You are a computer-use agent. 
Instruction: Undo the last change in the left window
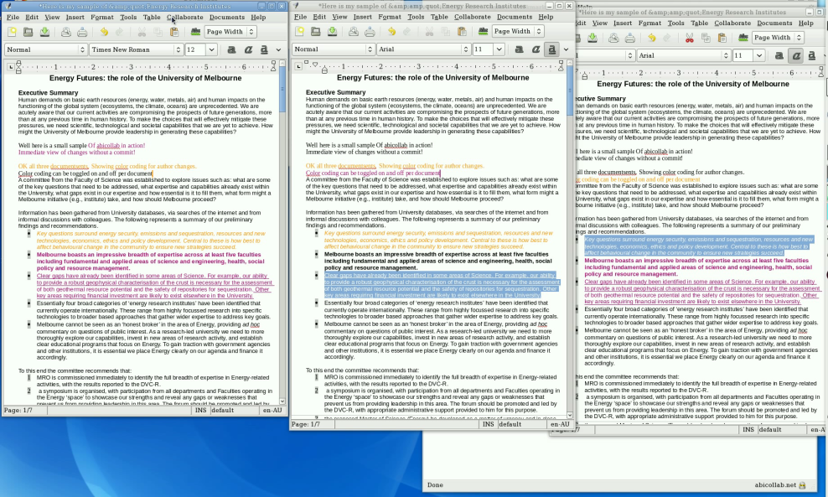point(104,32)
